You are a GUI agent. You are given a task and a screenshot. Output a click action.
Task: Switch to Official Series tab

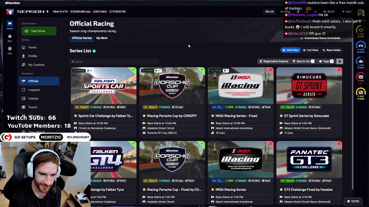click(x=82, y=38)
